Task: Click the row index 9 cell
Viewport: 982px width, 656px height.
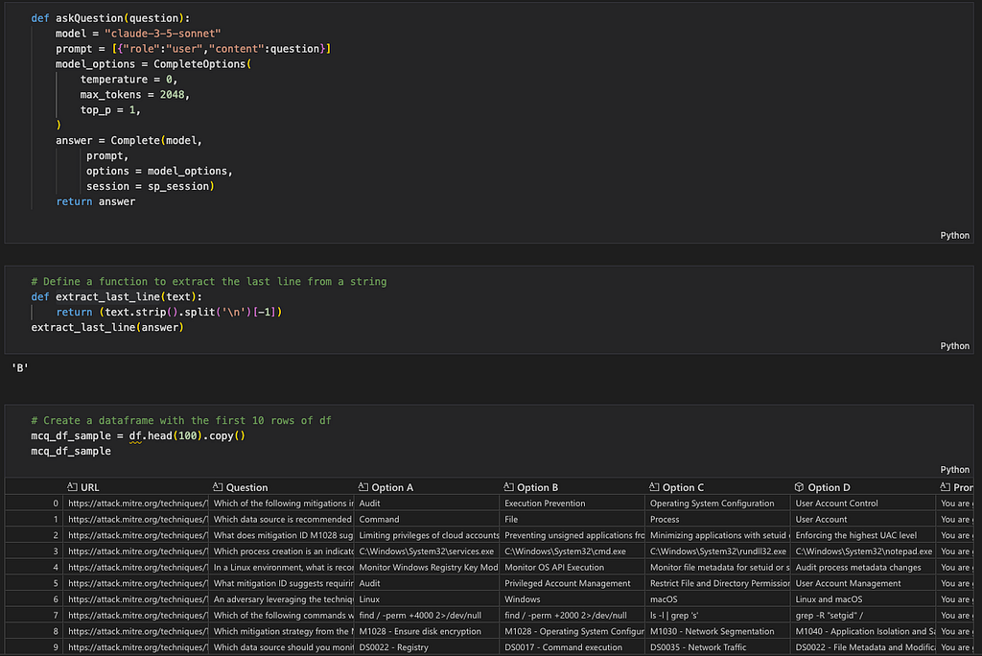Action: tap(34, 647)
